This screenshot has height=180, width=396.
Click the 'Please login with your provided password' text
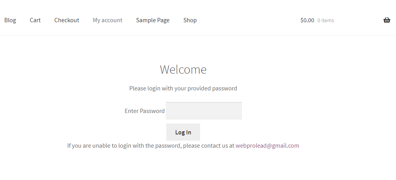coord(183,88)
